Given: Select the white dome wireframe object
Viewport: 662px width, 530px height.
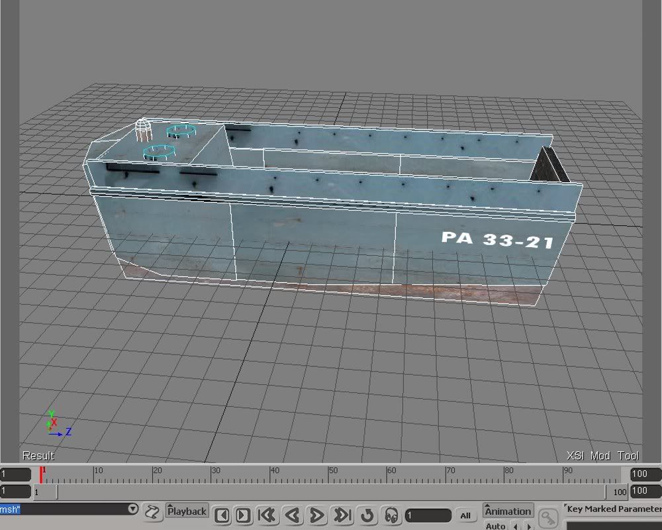Looking at the screenshot, I should pos(144,129).
